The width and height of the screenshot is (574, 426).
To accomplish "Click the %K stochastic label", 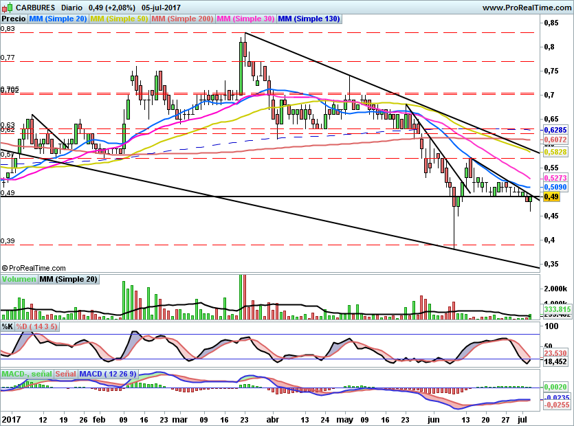I will (8, 326).
